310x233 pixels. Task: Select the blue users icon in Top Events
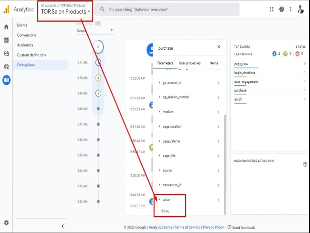coord(275,53)
